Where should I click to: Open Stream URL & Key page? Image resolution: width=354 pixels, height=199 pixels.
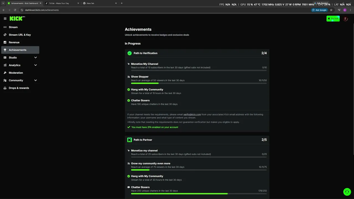20,35
